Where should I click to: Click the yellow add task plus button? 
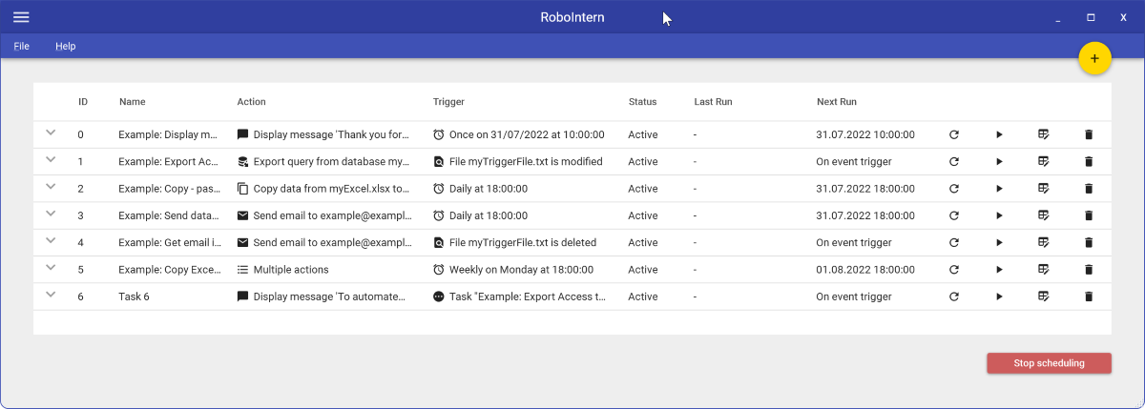tap(1094, 58)
